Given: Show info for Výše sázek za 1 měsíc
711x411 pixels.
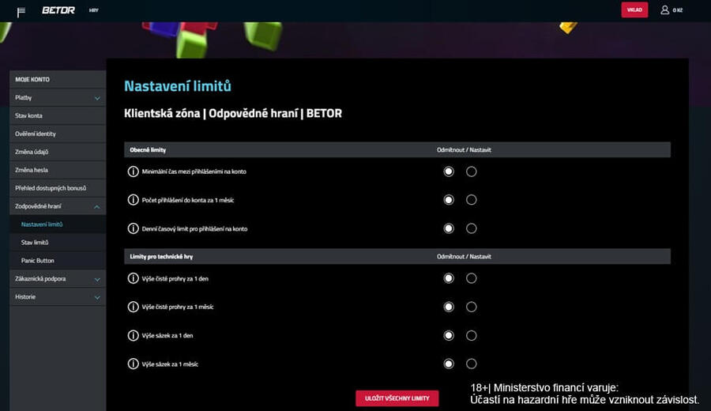Looking at the screenshot, I should pos(133,364).
